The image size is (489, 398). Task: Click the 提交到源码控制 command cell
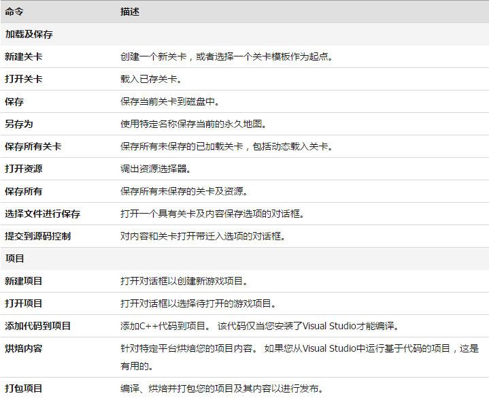coord(37,237)
